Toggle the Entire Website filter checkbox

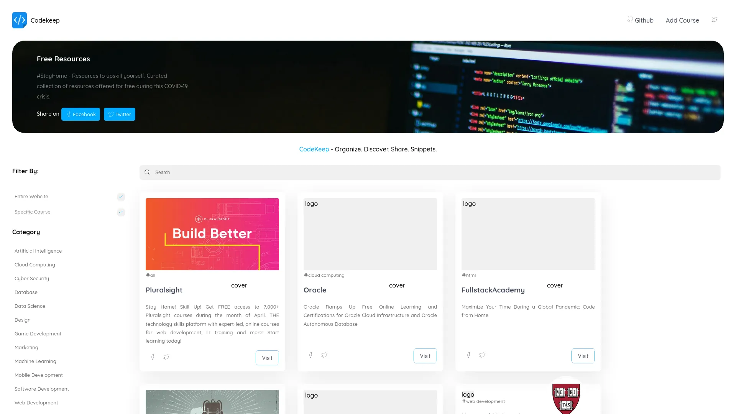click(x=121, y=197)
